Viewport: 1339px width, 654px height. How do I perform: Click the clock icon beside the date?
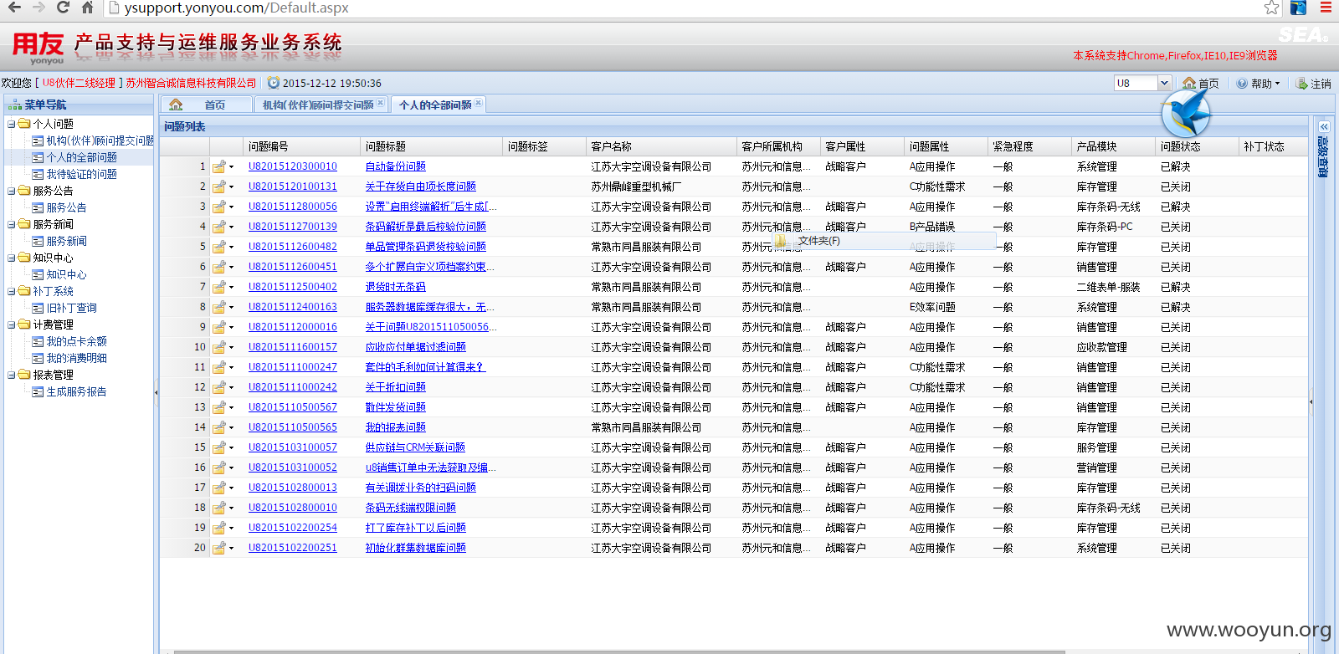click(x=274, y=83)
